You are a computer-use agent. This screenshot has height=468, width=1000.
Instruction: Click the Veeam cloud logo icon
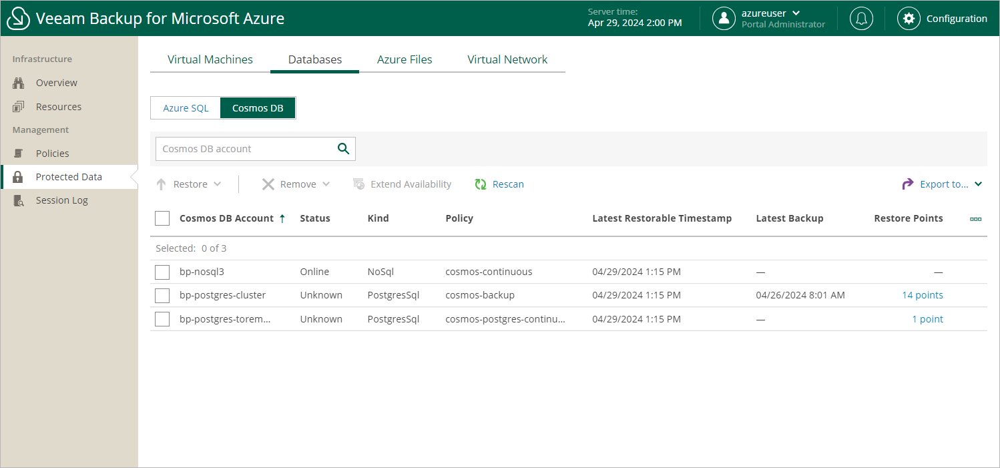pyautogui.click(x=18, y=19)
